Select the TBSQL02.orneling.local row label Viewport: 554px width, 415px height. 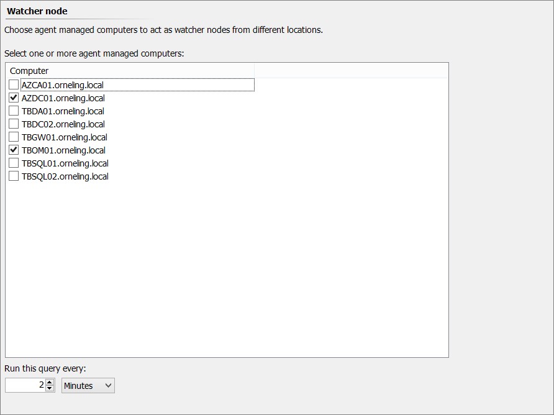(65, 176)
